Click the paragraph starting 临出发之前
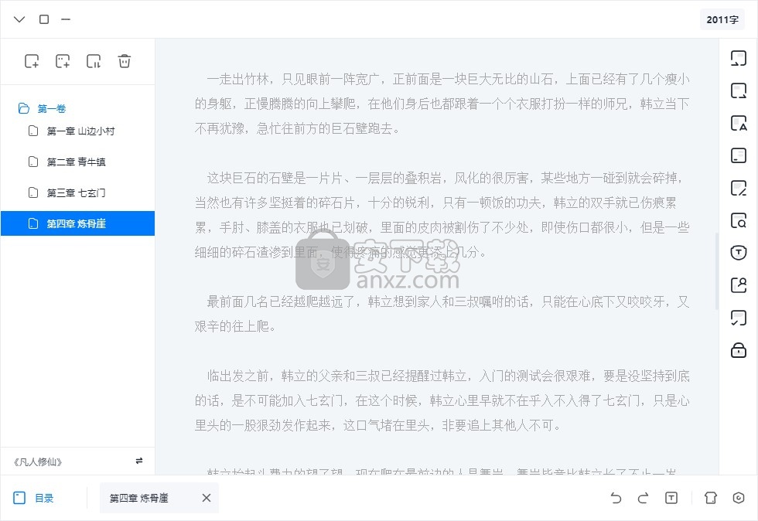 [x=442, y=400]
